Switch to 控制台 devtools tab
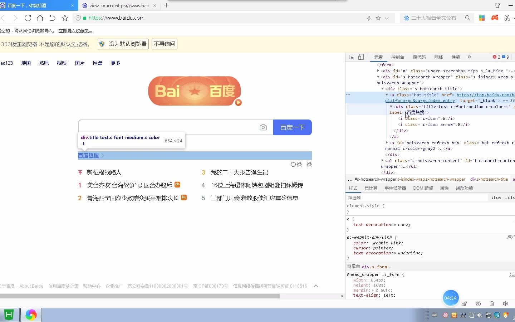The height and width of the screenshot is (322, 515). click(398, 57)
